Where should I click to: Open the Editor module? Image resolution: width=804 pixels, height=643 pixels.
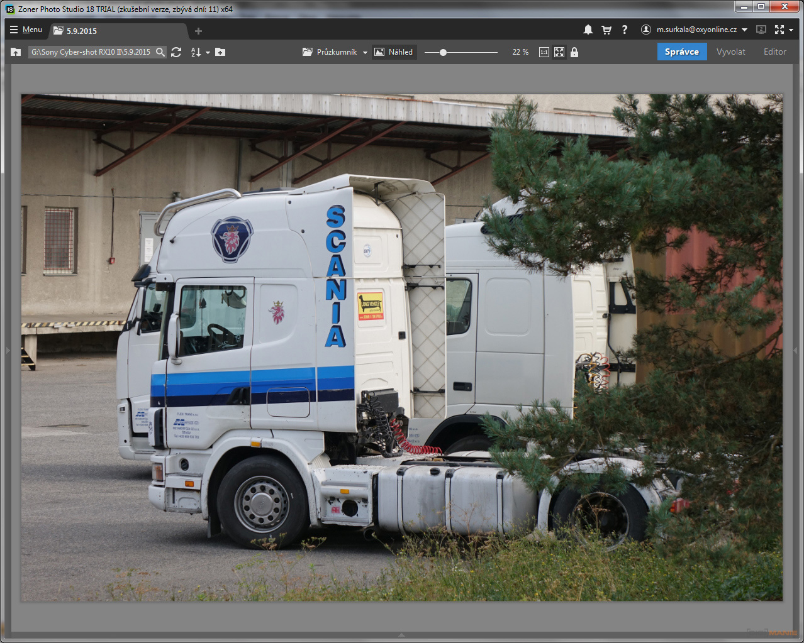click(x=774, y=52)
